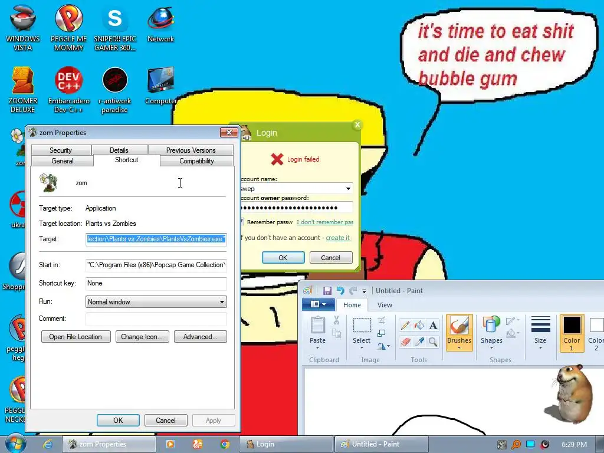Click the Paste clipboard icon in Paint
This screenshot has width=604, height=453.
click(317, 325)
